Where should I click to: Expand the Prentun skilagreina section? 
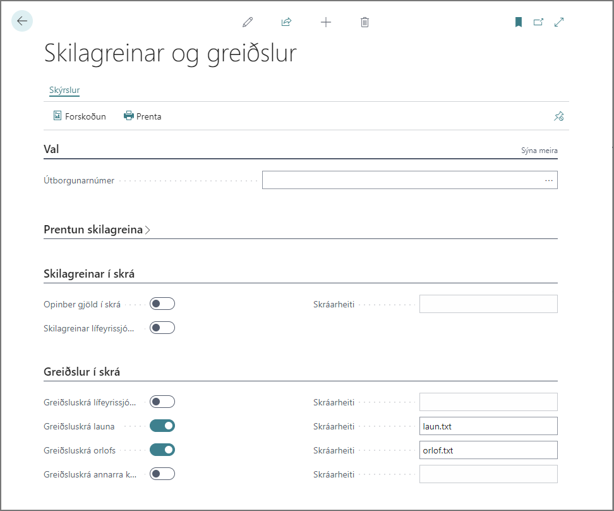click(x=97, y=230)
